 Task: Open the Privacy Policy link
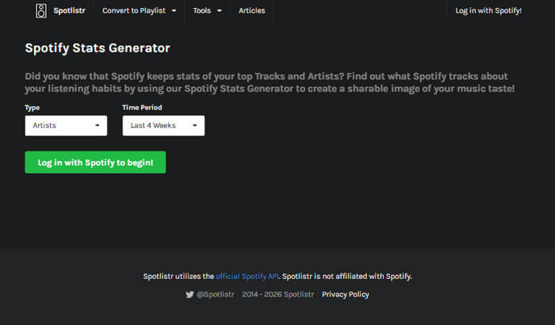pyautogui.click(x=346, y=295)
